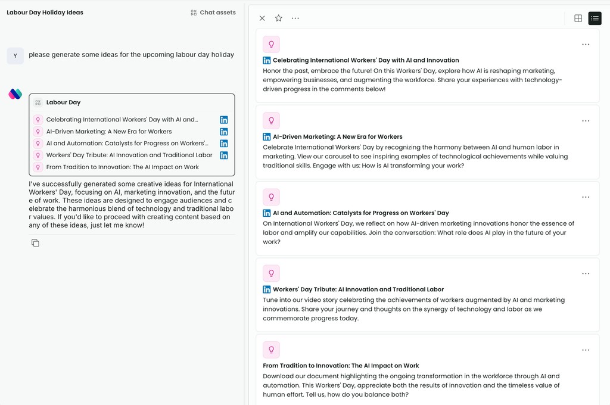Click lightbulb icon on Workers' Day Tribute card

click(272, 273)
